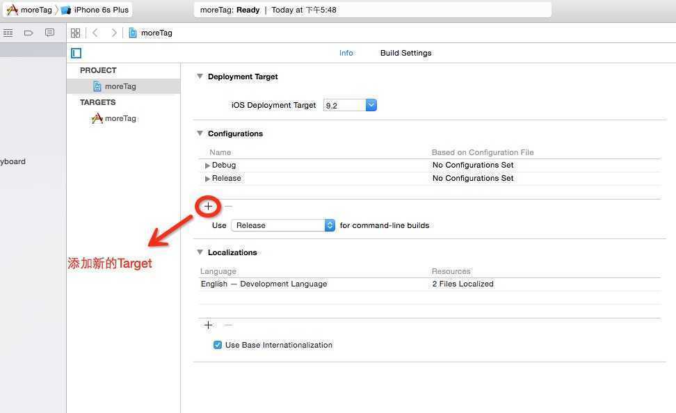676x413 pixels.
Task: Expand the Release configuration row
Action: pyautogui.click(x=207, y=179)
